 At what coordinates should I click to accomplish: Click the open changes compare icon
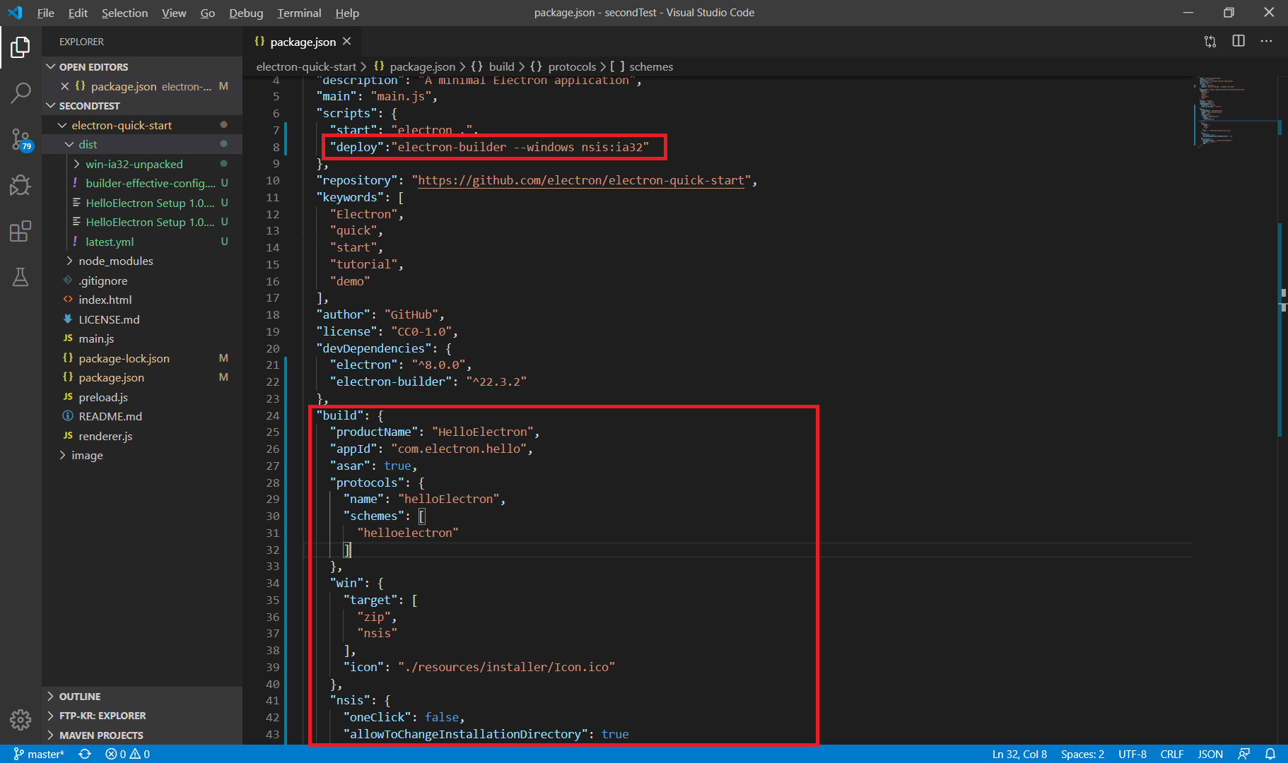pyautogui.click(x=1210, y=42)
